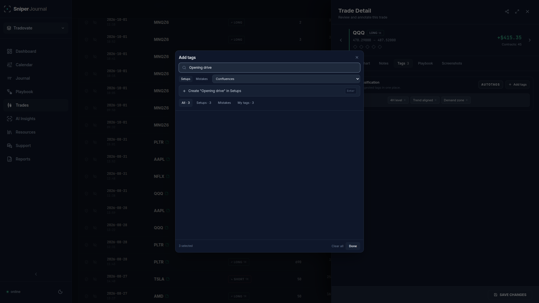
Task: Collapse the sidebar with the chevron
Action: (x=36, y=274)
